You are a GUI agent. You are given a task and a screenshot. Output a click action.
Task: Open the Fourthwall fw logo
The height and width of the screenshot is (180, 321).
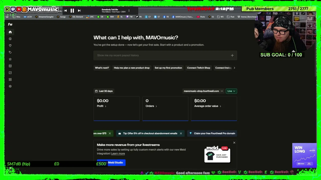click(10, 24)
